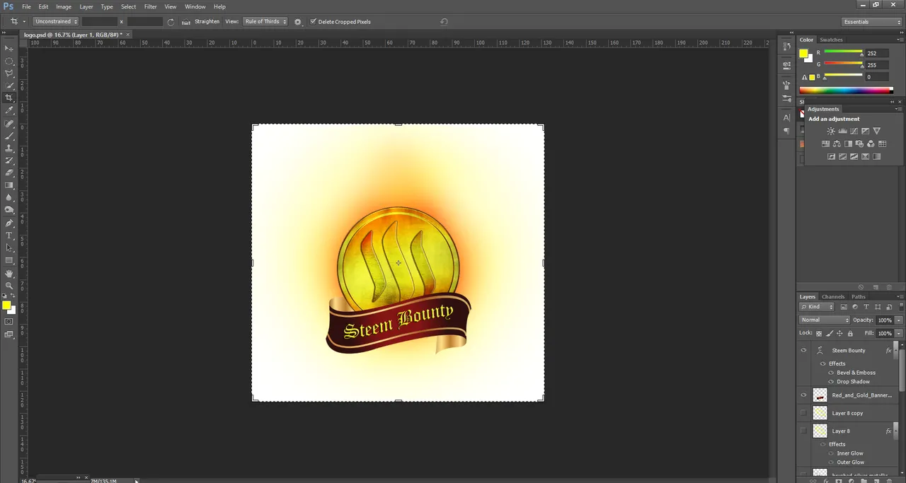Collapse Steem Bounty layer effects
The height and width of the screenshot is (483, 906).
click(x=897, y=351)
